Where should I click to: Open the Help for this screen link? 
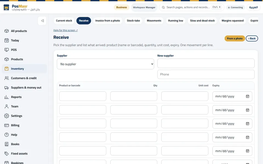(x=65, y=30)
